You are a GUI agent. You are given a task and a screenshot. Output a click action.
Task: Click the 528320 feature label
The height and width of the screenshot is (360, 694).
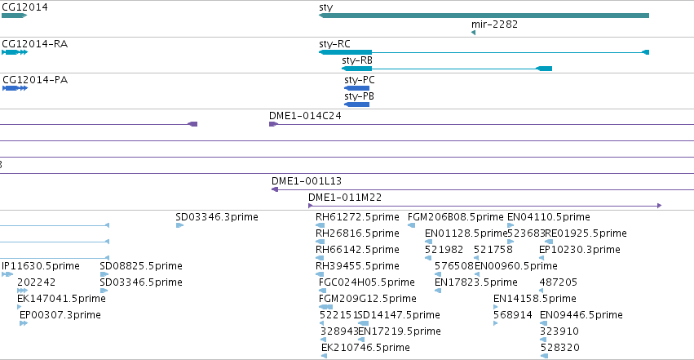(560, 348)
